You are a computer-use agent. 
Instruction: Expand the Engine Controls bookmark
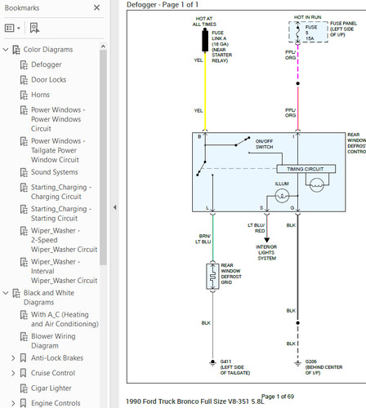pyautogui.click(x=13, y=403)
